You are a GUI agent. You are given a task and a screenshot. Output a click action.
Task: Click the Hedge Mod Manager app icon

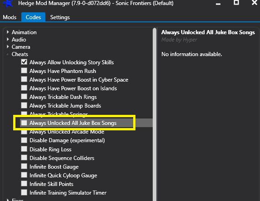(x=8, y=3)
